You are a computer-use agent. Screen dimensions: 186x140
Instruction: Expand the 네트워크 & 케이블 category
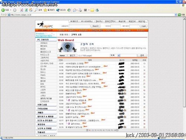pos(46,116)
